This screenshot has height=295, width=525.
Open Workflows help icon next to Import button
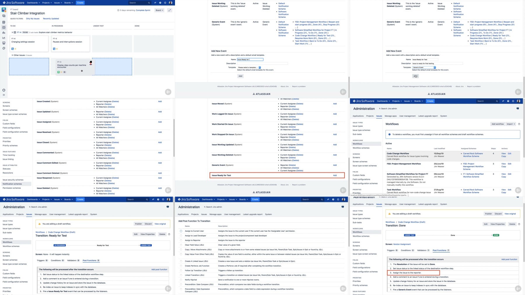coord(519,124)
